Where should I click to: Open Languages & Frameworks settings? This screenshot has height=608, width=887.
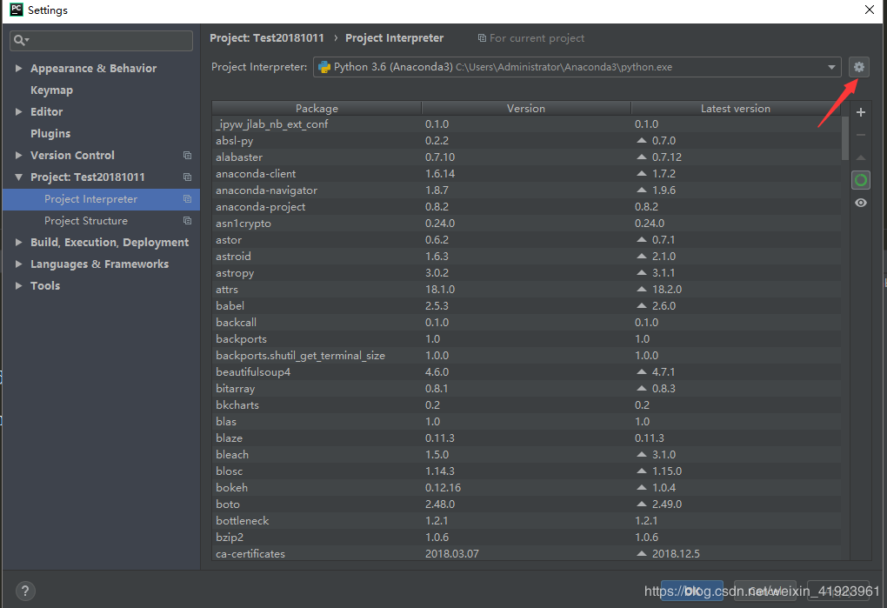[99, 264]
